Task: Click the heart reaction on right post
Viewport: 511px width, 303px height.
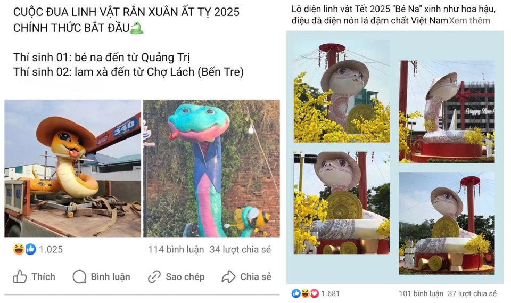Action: tap(314, 293)
